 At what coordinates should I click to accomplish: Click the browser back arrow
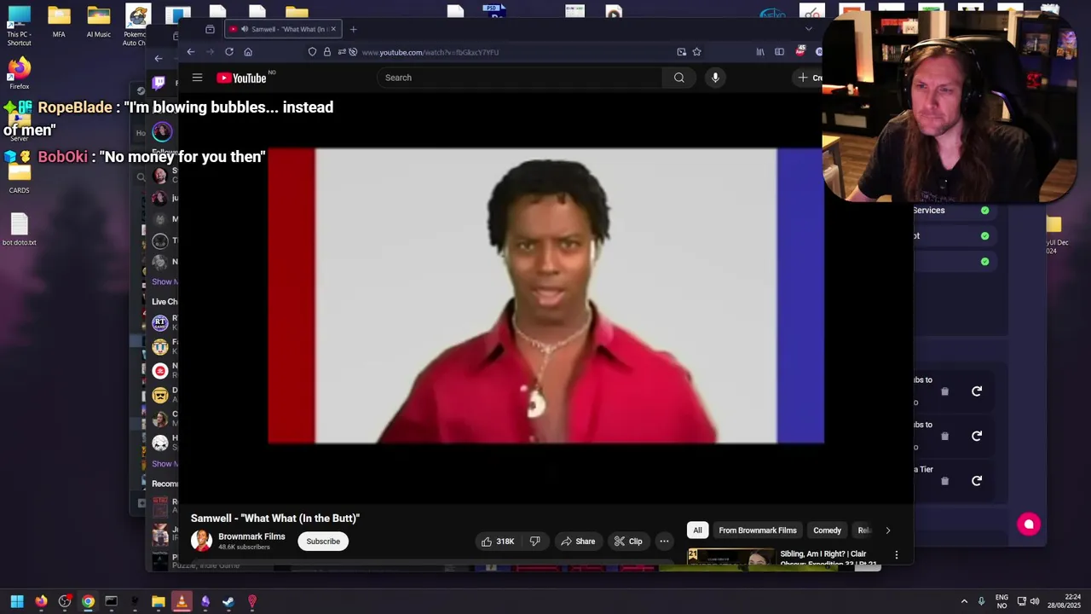coord(191,52)
